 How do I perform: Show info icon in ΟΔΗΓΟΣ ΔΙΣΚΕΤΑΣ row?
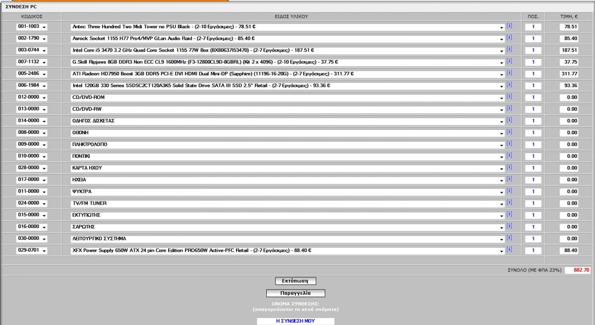pyautogui.click(x=509, y=120)
